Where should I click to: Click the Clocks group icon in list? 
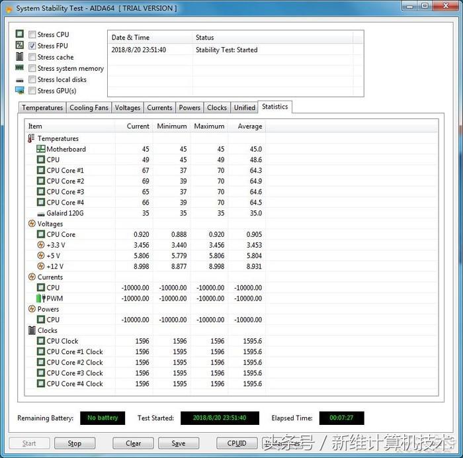pyautogui.click(x=32, y=330)
